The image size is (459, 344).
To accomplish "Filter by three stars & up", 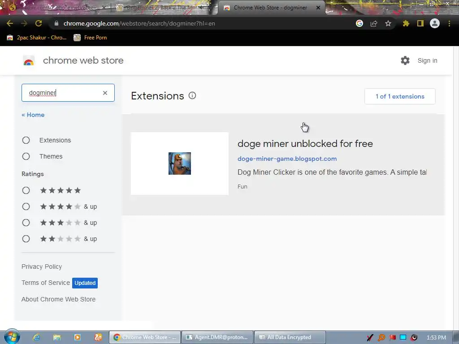I will tap(26, 223).
